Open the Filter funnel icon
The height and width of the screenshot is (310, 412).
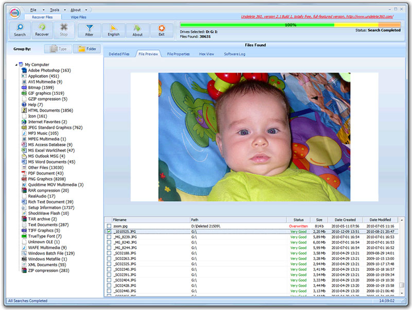(x=89, y=27)
